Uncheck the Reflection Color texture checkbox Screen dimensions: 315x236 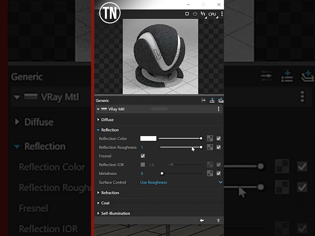tap(219, 139)
